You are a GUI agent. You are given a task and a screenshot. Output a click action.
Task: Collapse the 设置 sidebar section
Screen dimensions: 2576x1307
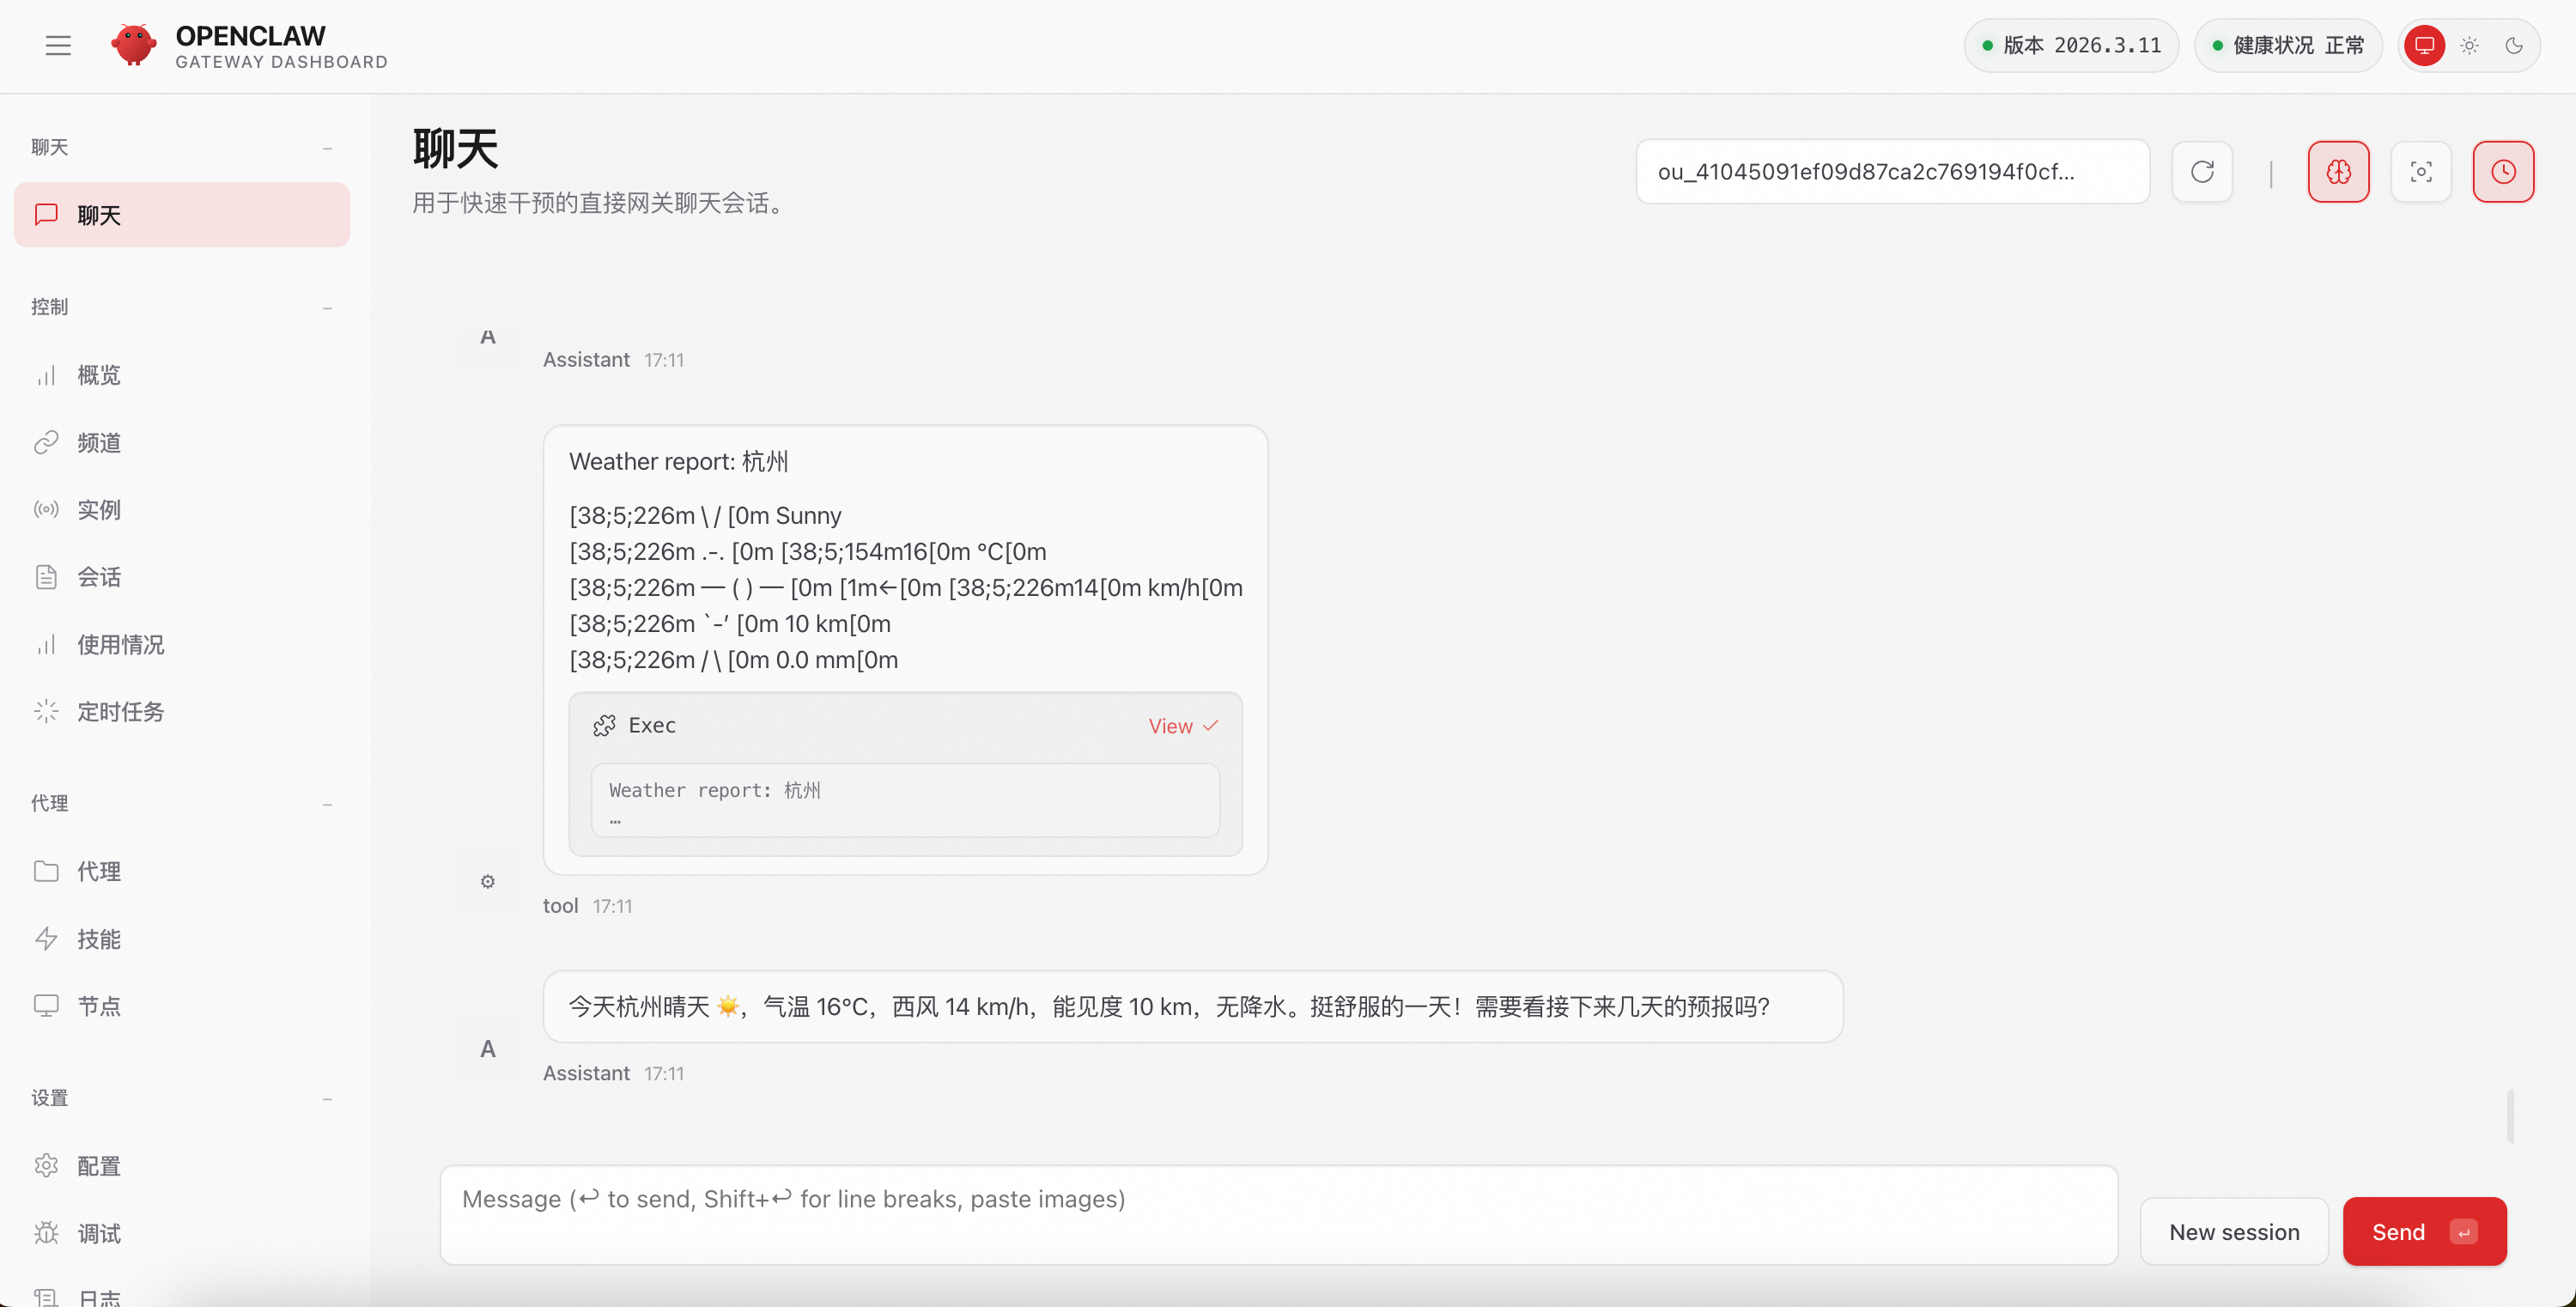tap(327, 1099)
